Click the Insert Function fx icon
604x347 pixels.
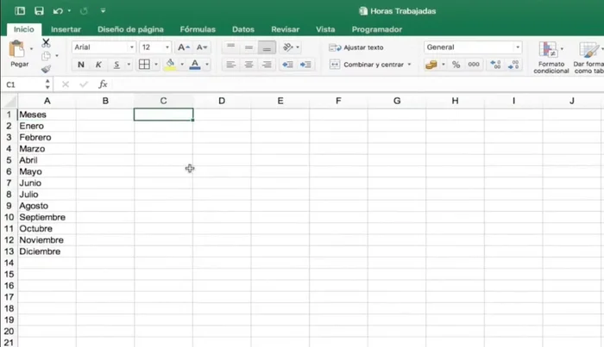pyautogui.click(x=103, y=84)
